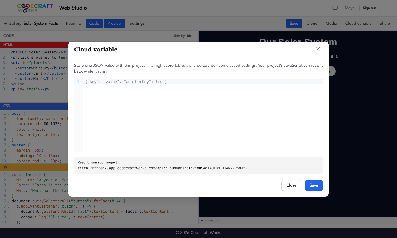Open the Readme tab
The width and height of the screenshot is (397, 238).
[x=73, y=23]
